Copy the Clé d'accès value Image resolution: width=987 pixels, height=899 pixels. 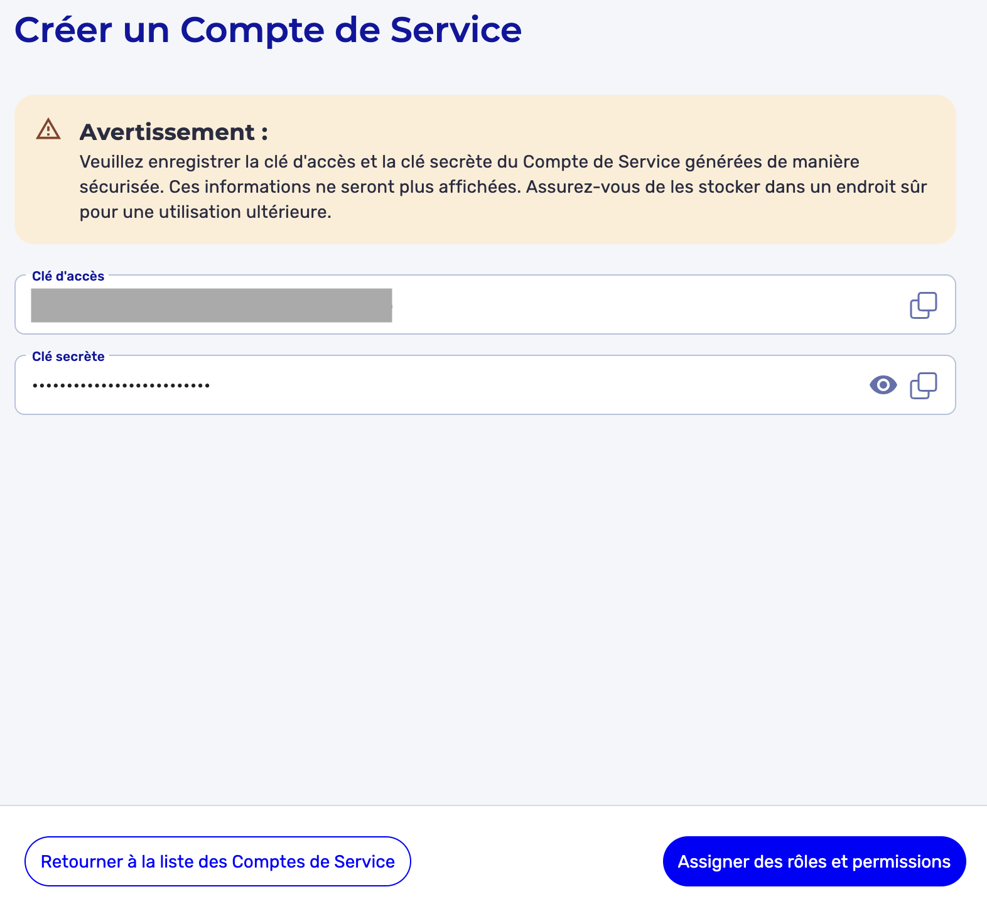pyautogui.click(x=924, y=305)
